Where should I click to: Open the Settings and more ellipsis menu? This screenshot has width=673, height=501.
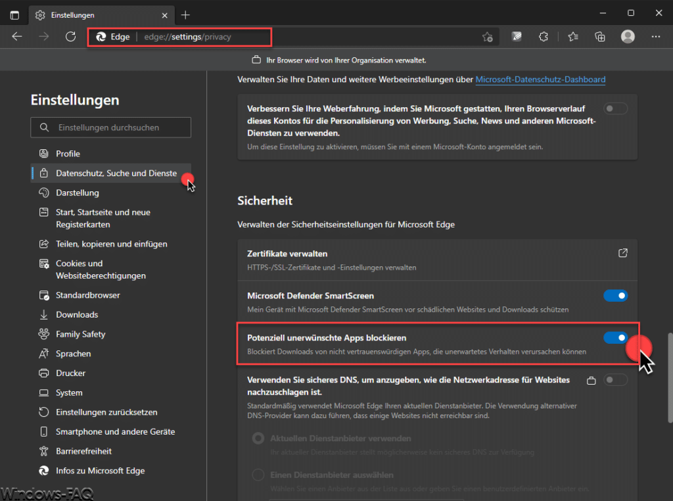[656, 37]
